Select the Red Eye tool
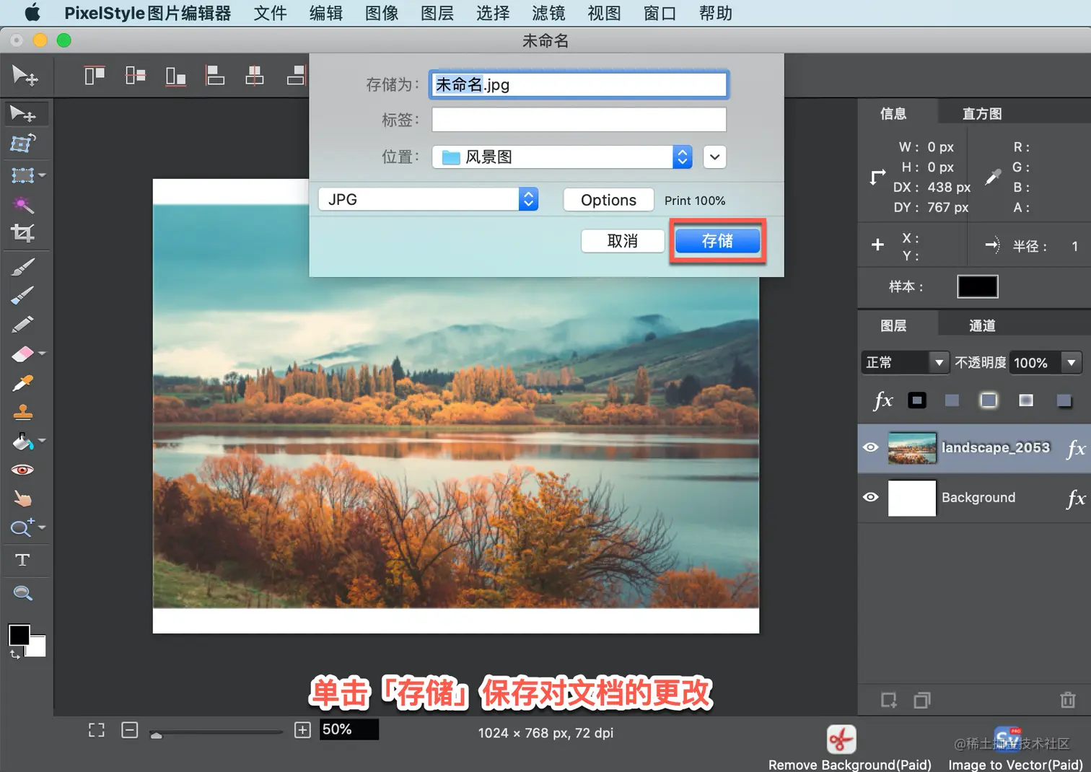Viewport: 1091px width, 772px height. (x=22, y=470)
